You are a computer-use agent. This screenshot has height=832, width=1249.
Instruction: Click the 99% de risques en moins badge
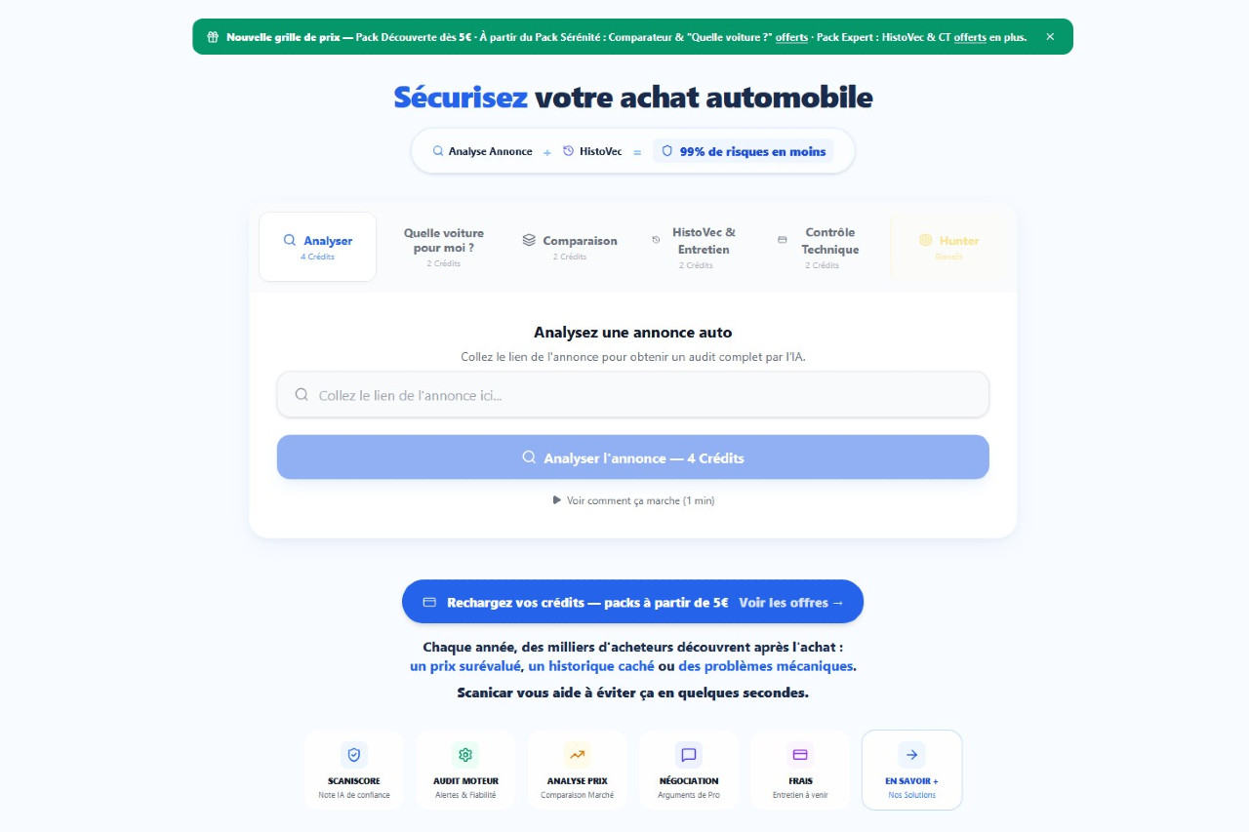(744, 152)
